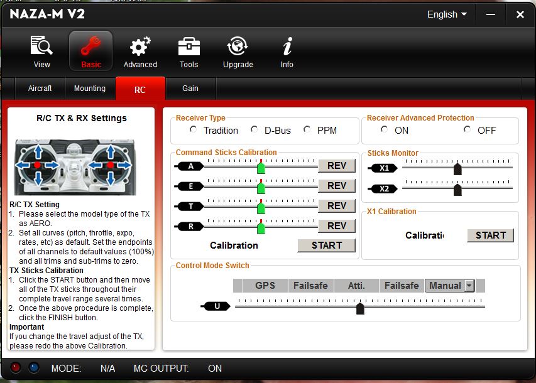Open the Tools toolbox icon

point(189,51)
